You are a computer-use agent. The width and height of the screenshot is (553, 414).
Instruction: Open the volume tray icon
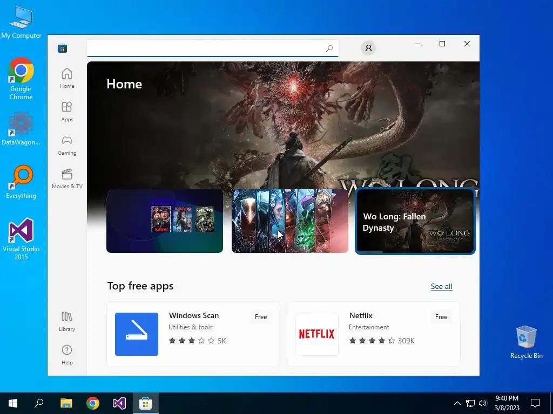483,403
